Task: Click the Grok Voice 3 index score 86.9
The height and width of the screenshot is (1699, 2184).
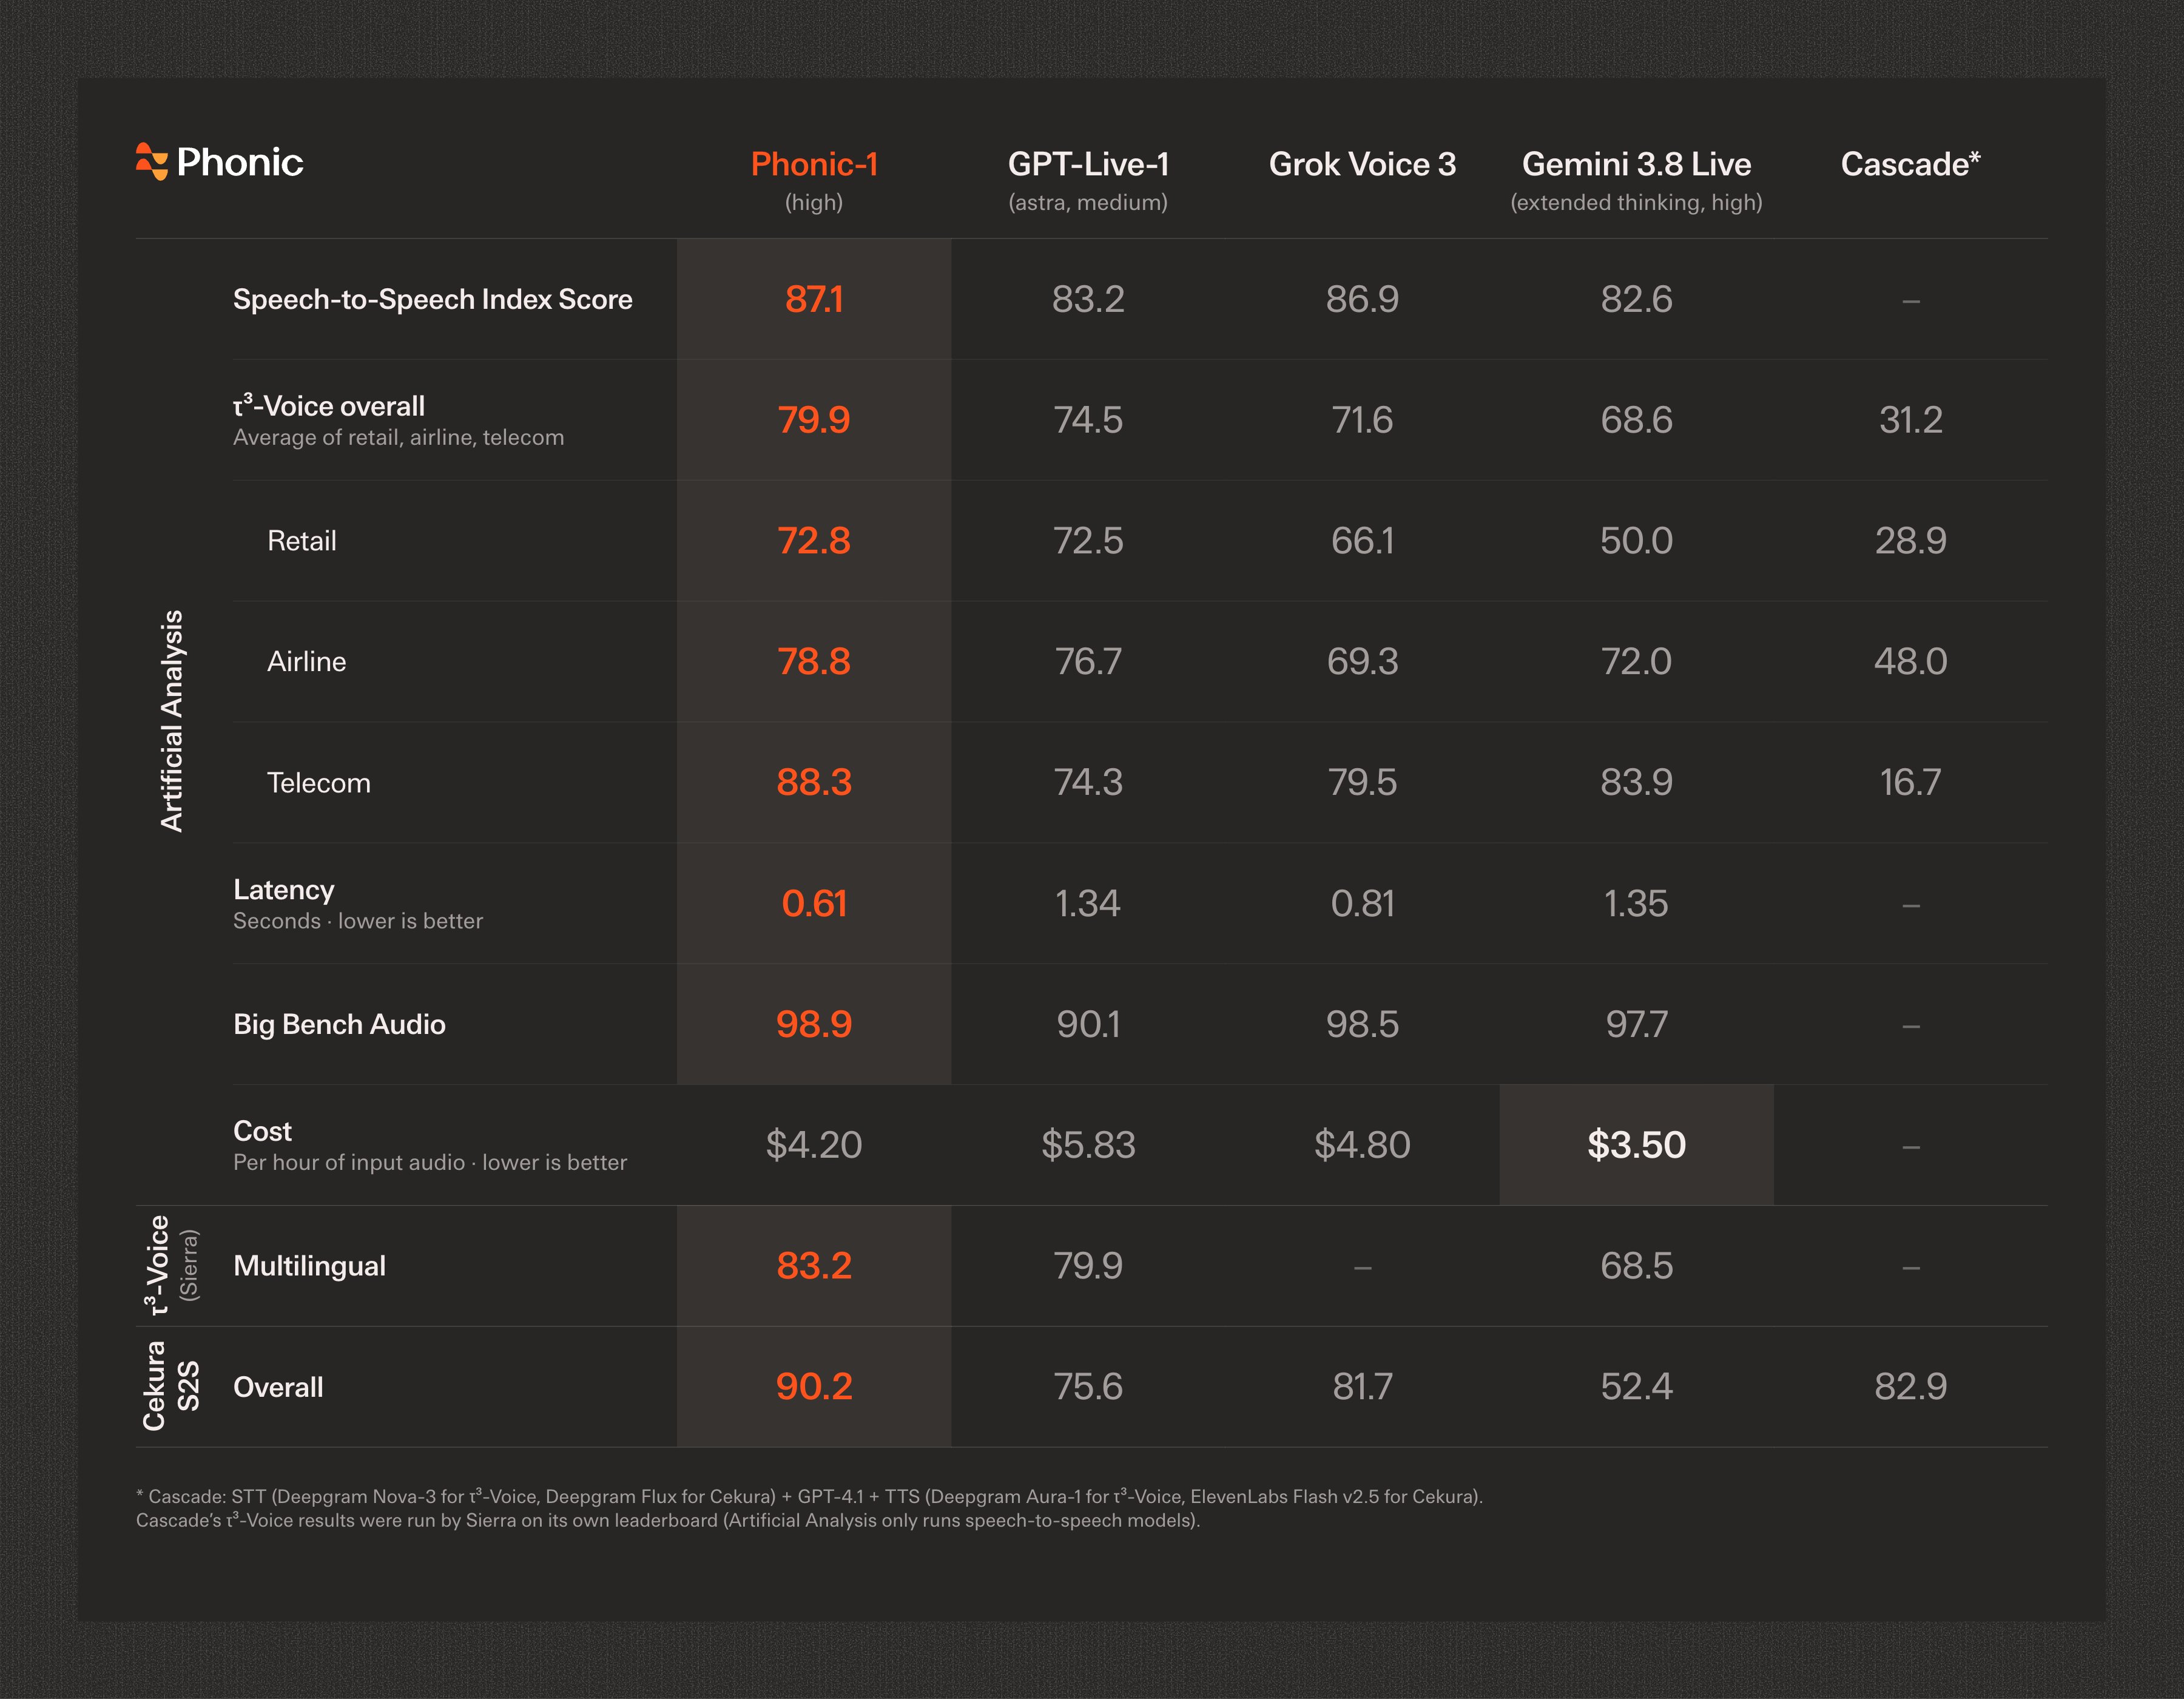Action: (x=1362, y=299)
